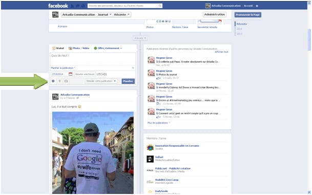Click the Arkadia Communication page name button
The height and width of the screenshot is (195, 312).
click(79, 14)
